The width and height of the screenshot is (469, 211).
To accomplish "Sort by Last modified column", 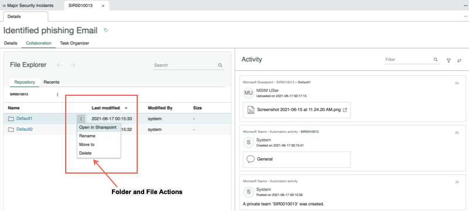I will click(106, 108).
